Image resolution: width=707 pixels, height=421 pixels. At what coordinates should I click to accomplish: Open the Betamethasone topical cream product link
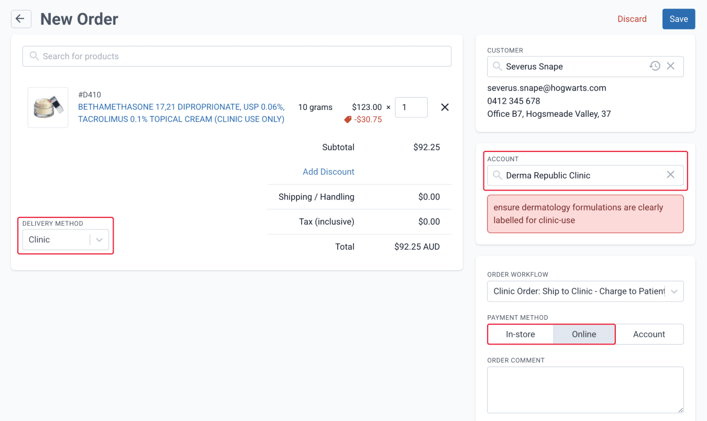(x=181, y=113)
